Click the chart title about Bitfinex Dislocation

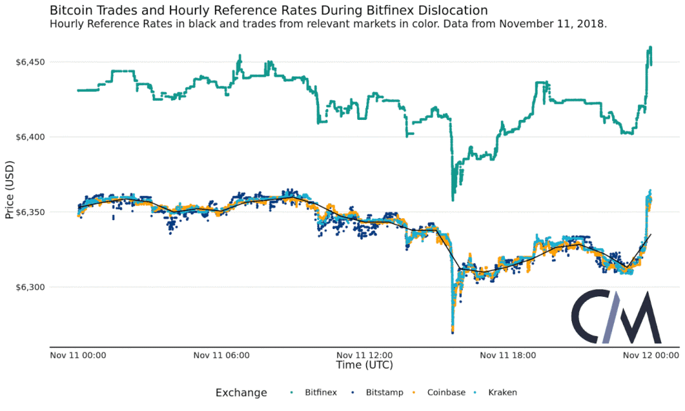(x=269, y=11)
